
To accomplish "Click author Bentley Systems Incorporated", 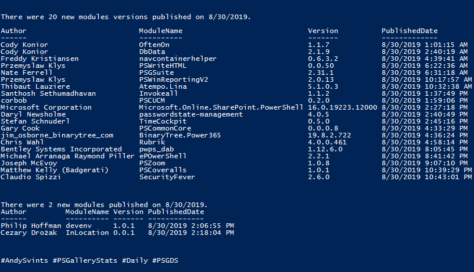I will tap(62, 149).
